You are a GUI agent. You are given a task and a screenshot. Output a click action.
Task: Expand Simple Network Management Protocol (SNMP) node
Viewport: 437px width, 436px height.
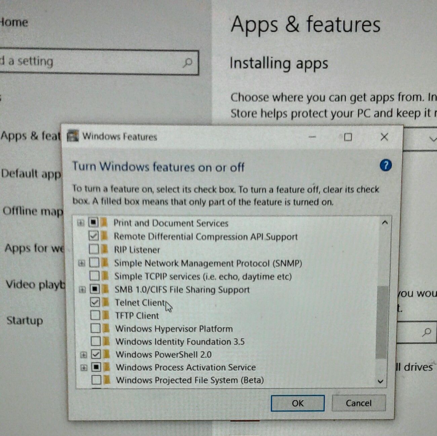pyautogui.click(x=82, y=263)
